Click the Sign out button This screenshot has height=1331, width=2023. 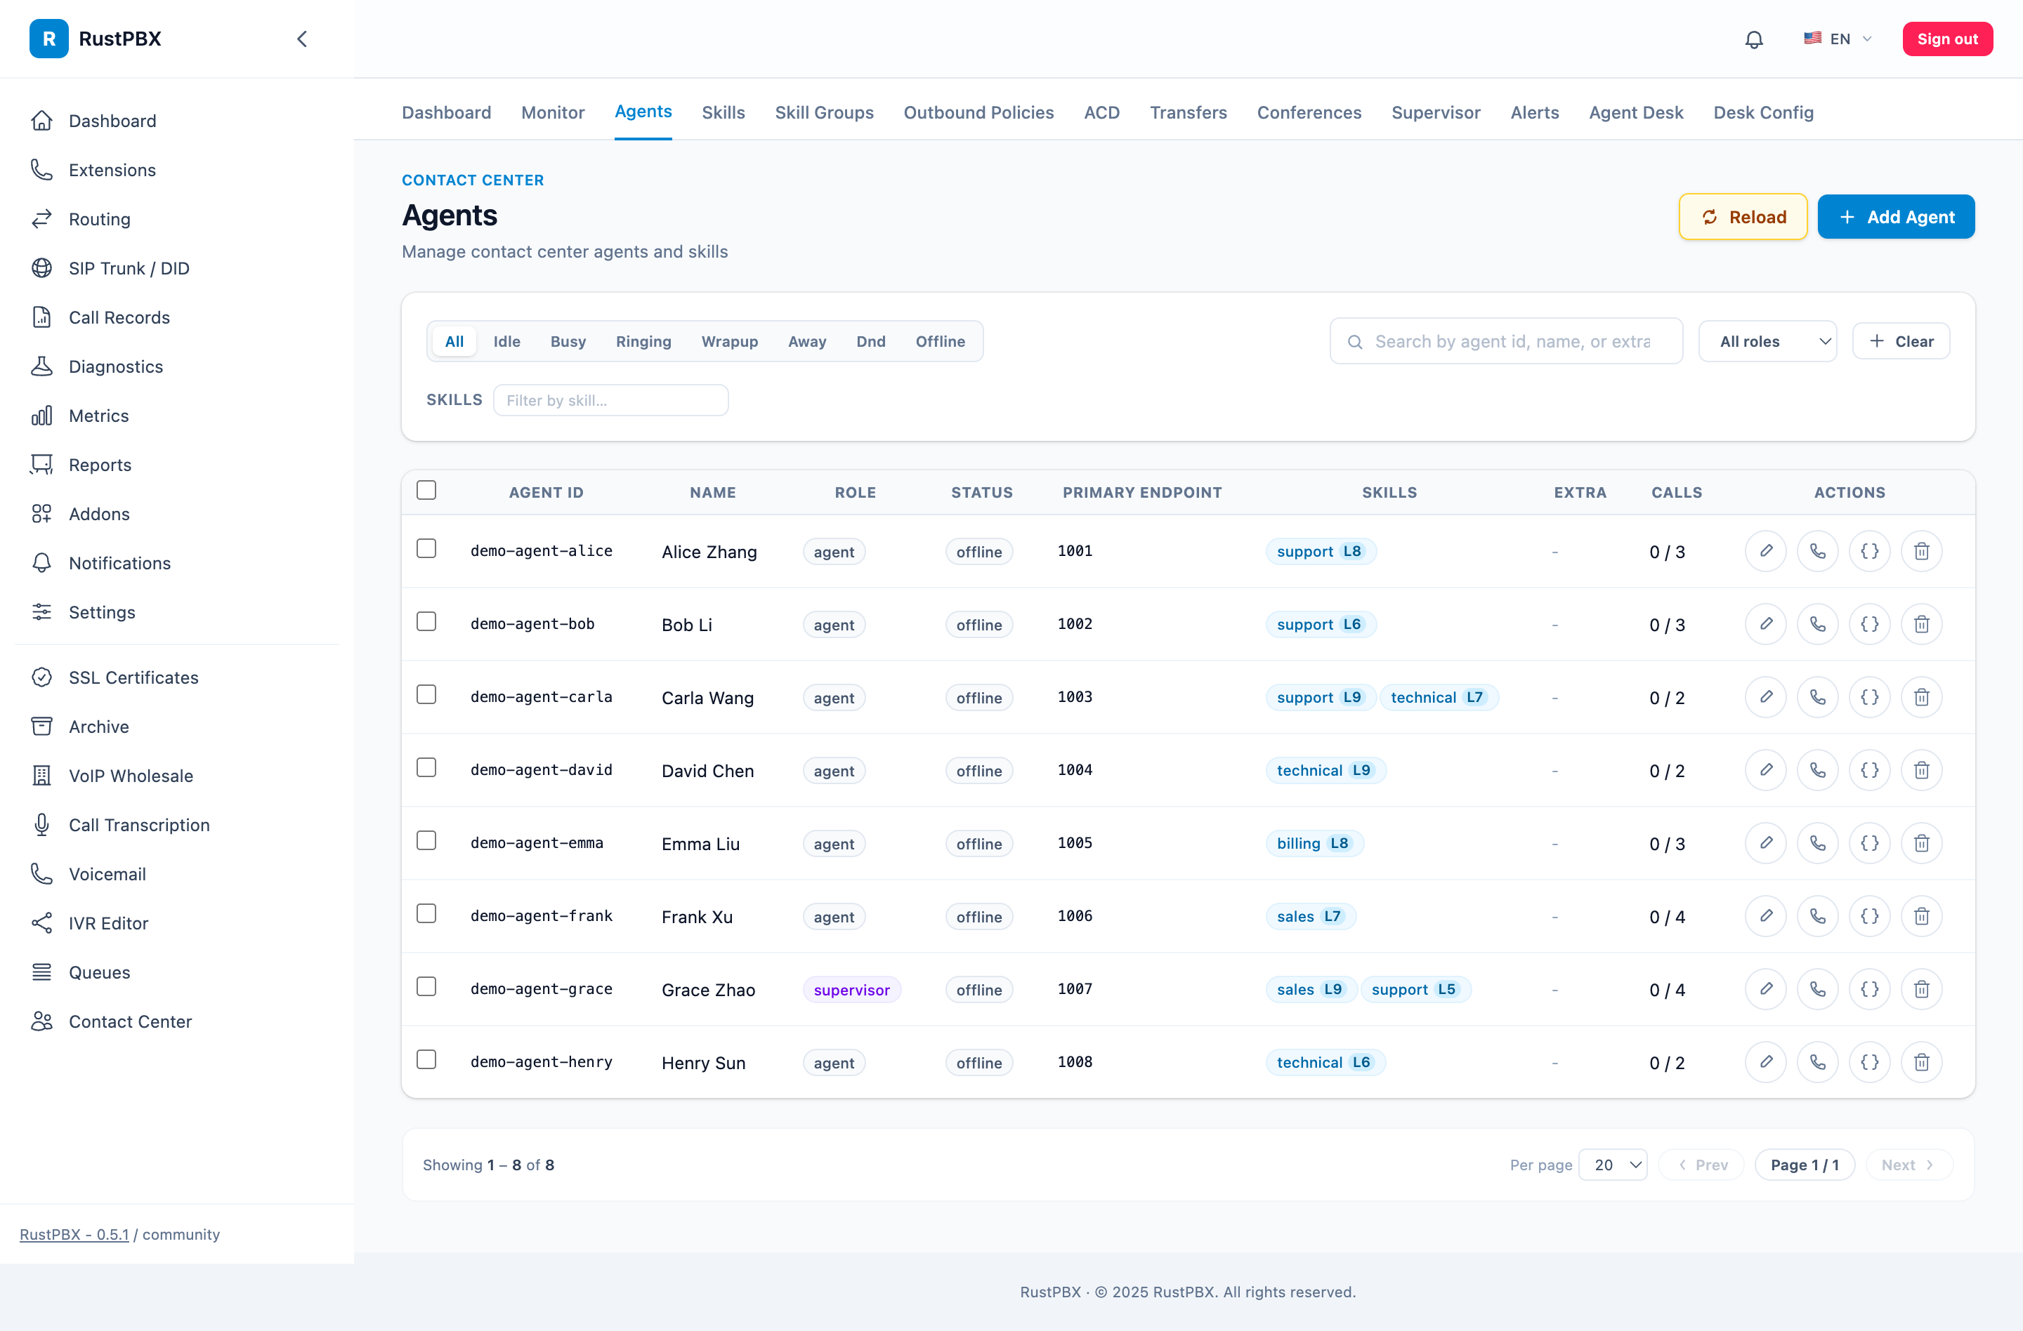coord(1947,39)
